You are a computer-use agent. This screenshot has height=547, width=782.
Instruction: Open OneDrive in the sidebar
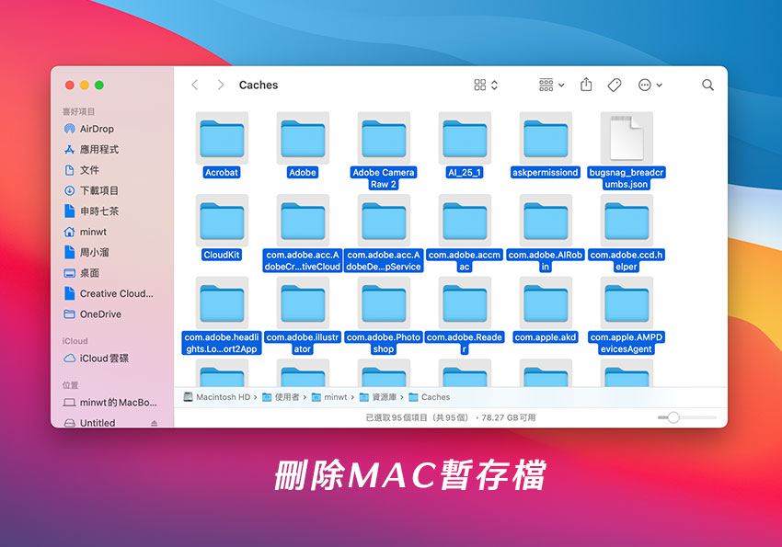point(93,314)
